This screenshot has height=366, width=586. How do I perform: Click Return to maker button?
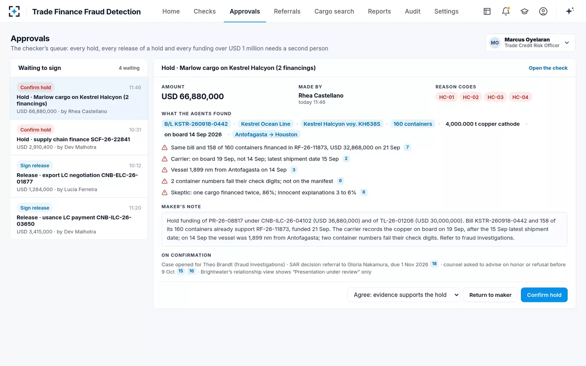pyautogui.click(x=490, y=295)
